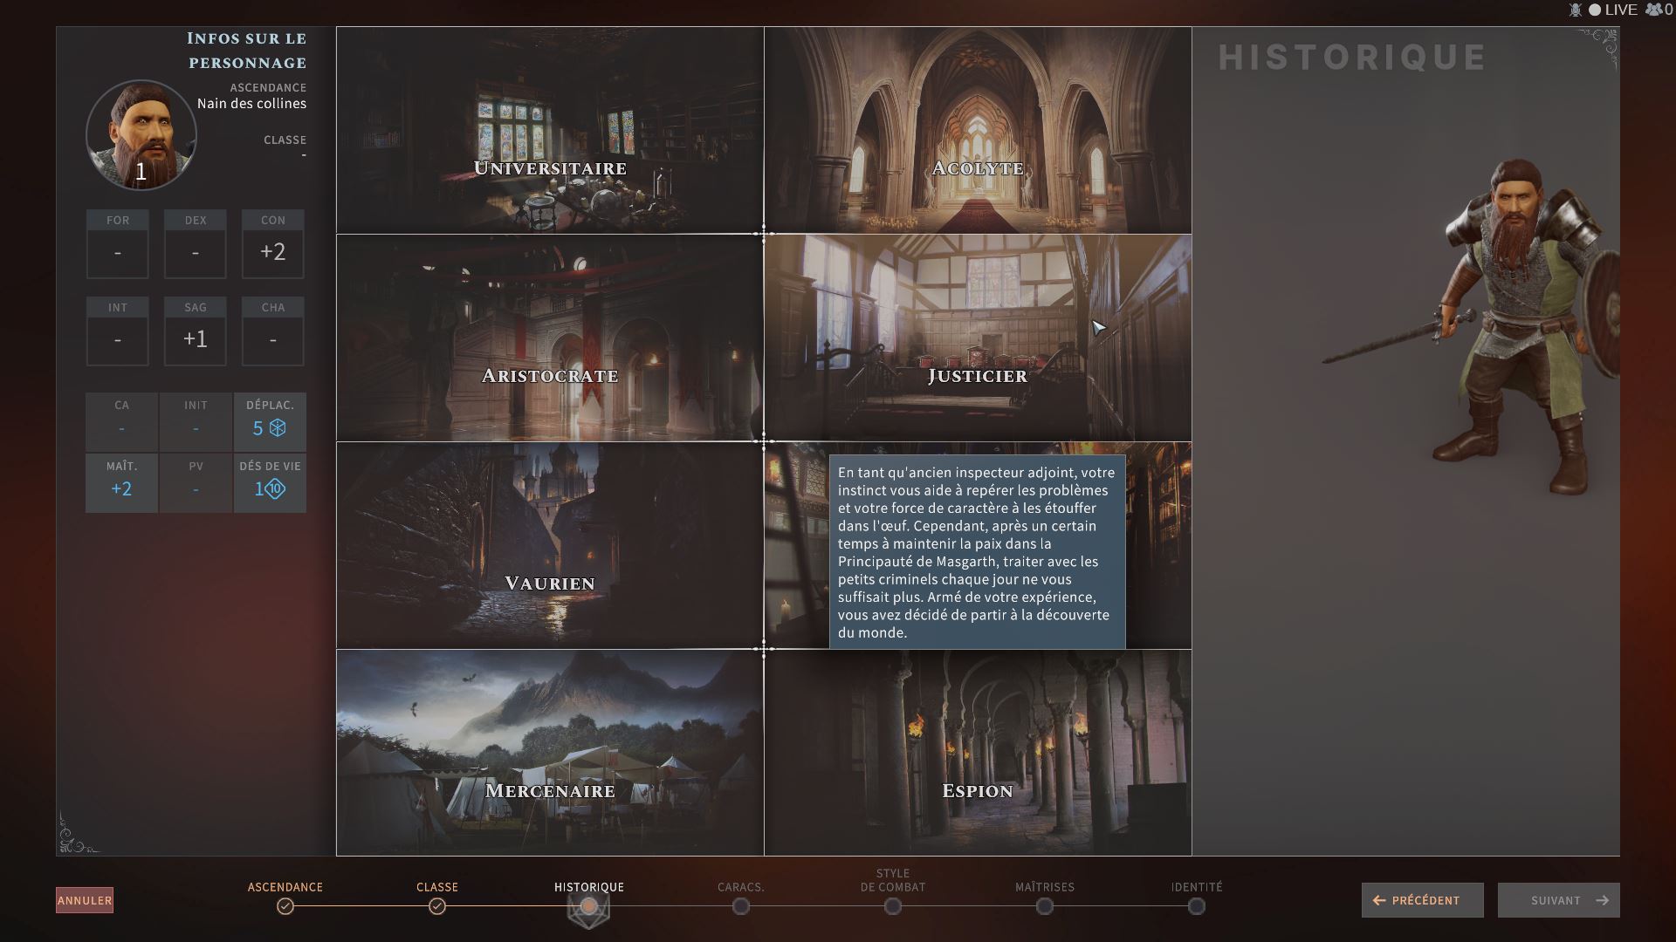Viewport: 1676px width, 942px height.
Task: Choose the Acolyte background tile
Action: point(978,131)
